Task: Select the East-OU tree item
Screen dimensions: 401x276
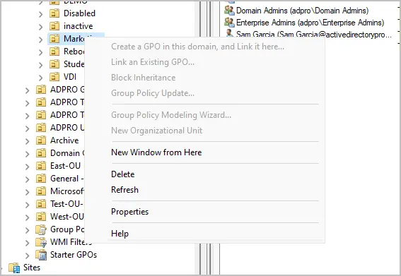Action: (x=65, y=166)
